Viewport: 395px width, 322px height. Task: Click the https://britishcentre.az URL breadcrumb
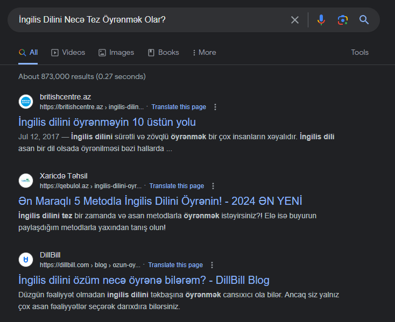click(91, 107)
